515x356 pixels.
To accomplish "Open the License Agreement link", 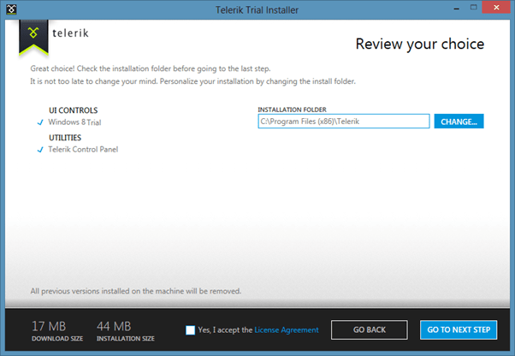I will pos(286,330).
